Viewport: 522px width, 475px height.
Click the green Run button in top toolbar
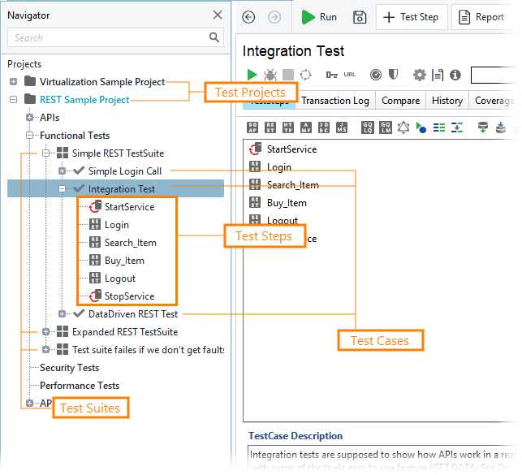pos(318,17)
